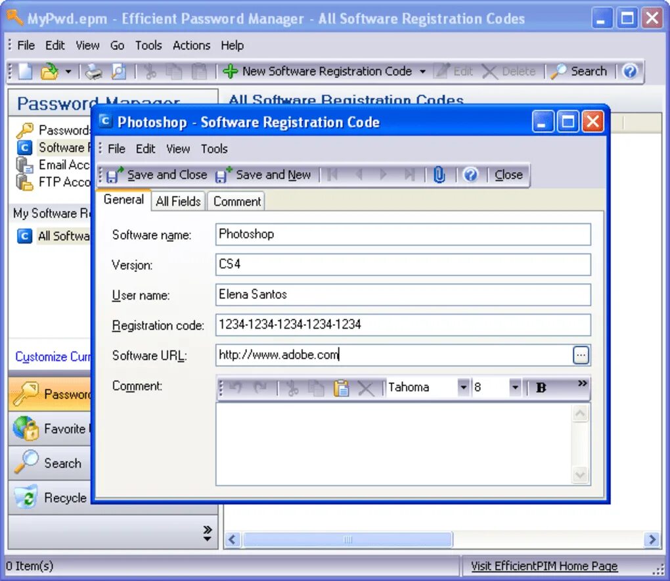Go to previous record arrow icon
670x581 pixels.
coord(359,175)
